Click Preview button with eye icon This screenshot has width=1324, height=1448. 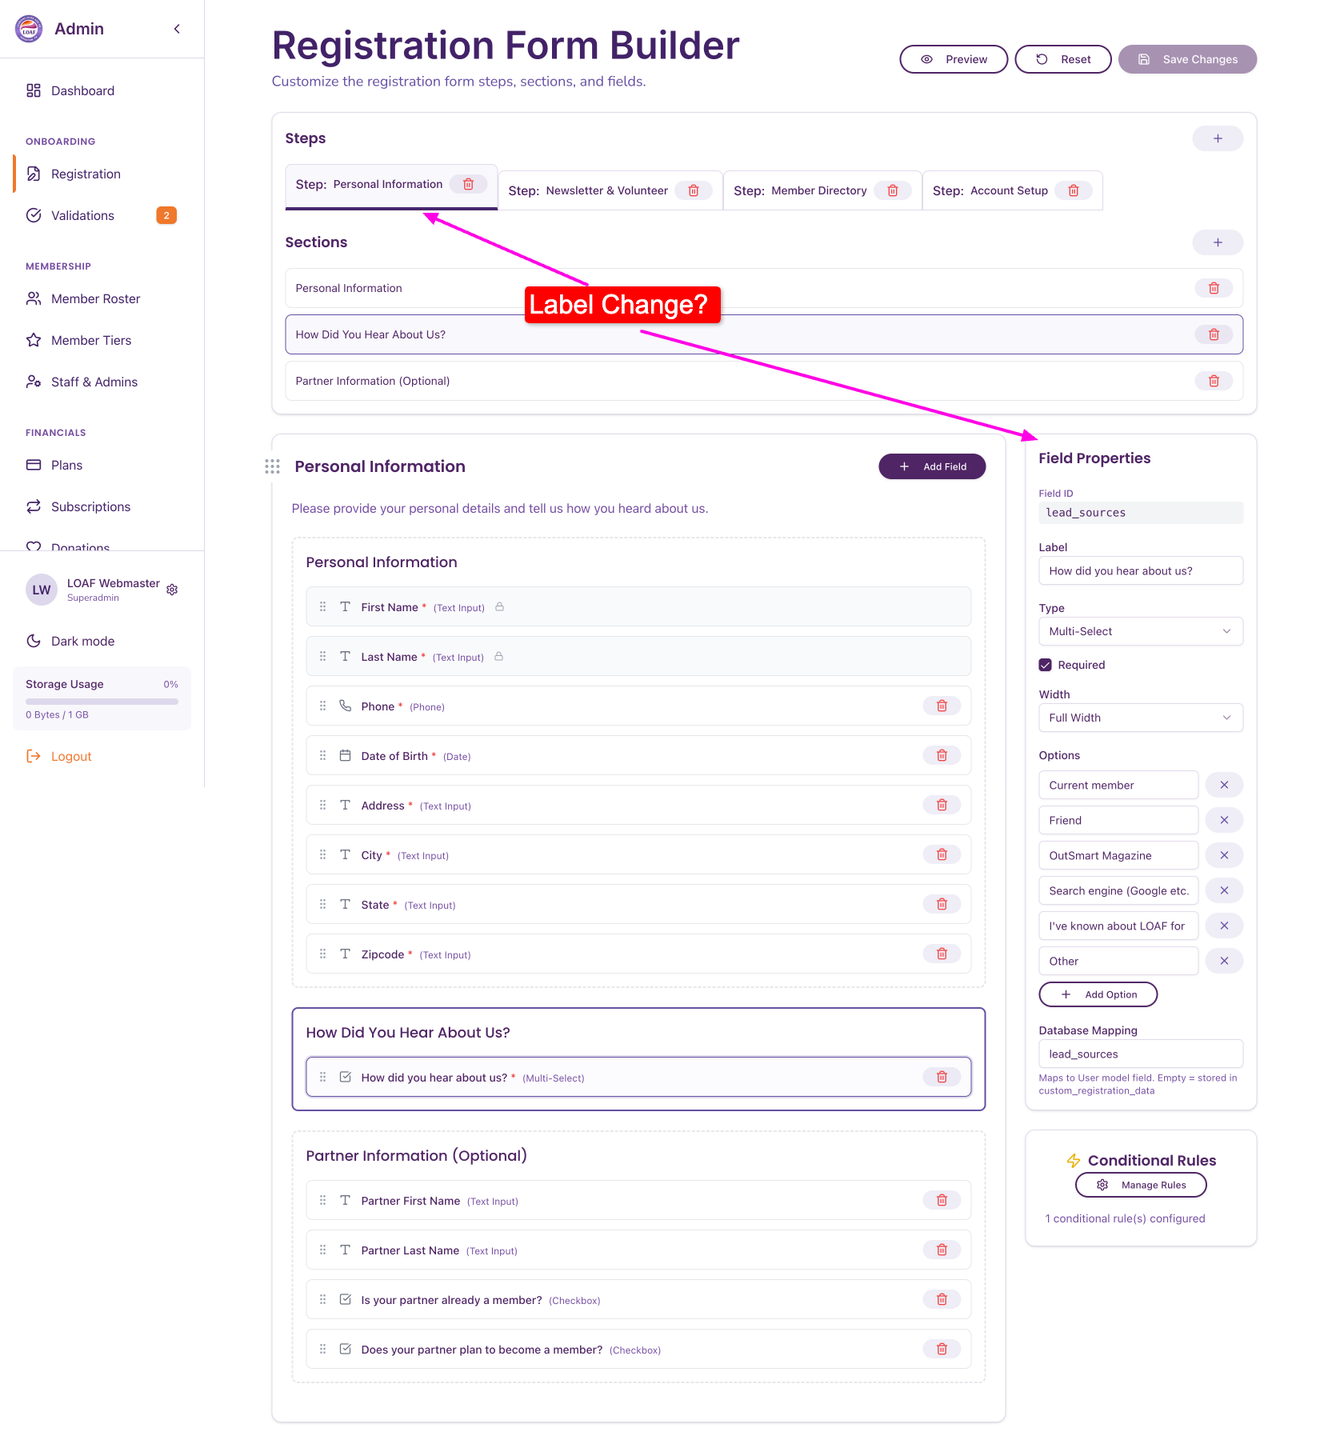953,59
